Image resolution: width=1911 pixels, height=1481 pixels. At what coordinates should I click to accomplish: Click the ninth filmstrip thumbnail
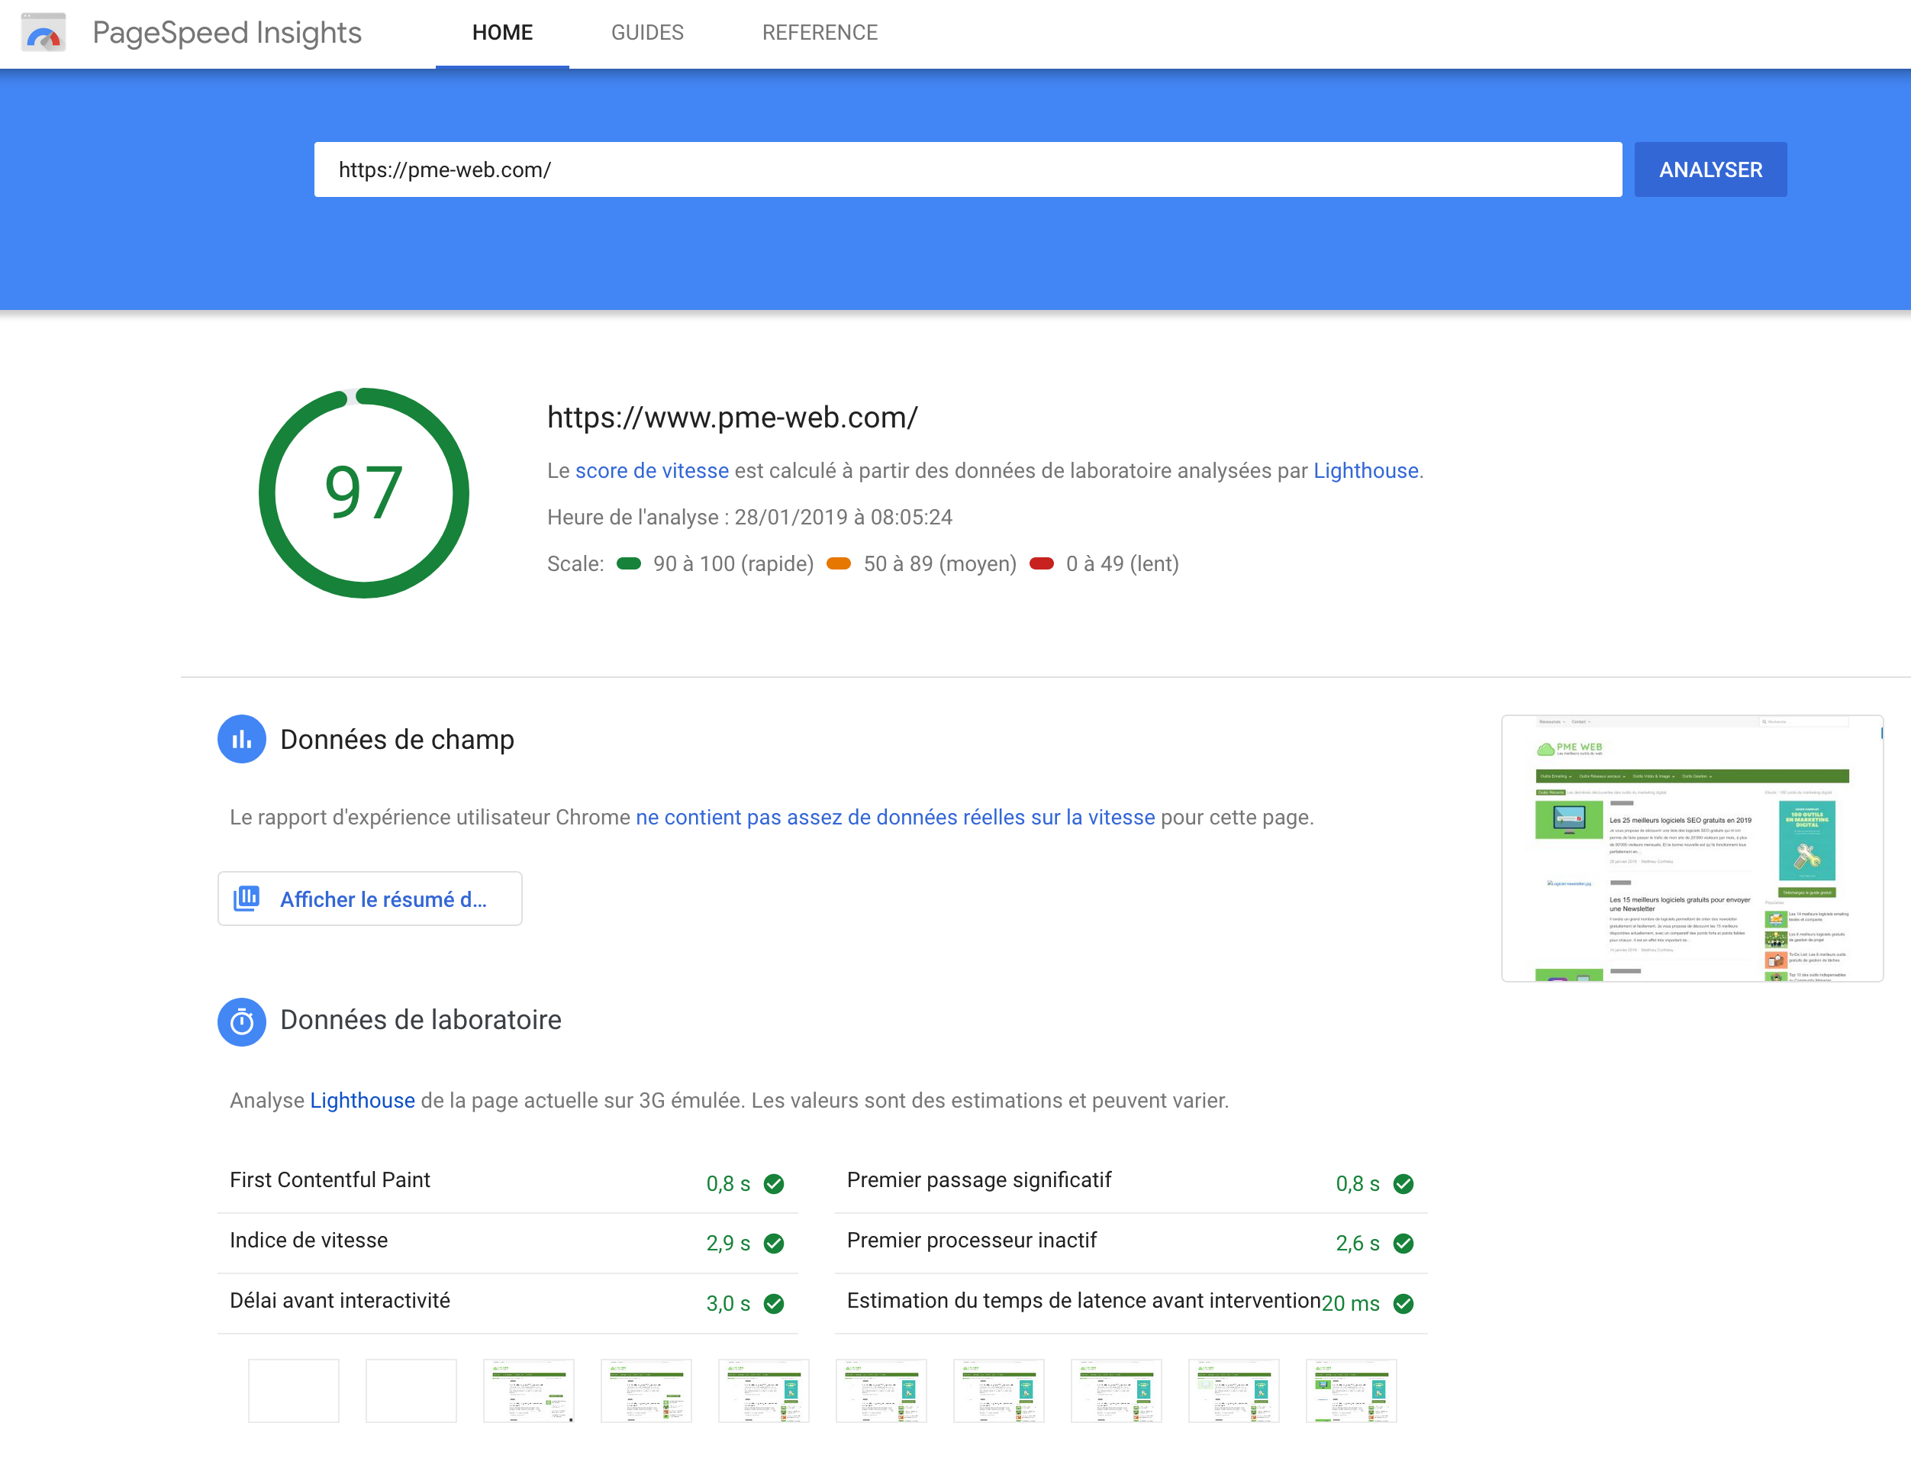1234,1391
